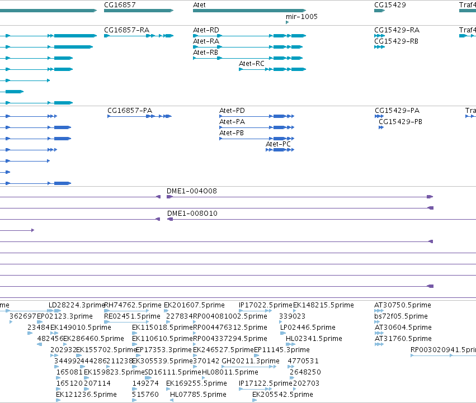Click the mir-1005 small arrow glyph
Viewport: 476px width, 403px height.
pyautogui.click(x=287, y=22)
